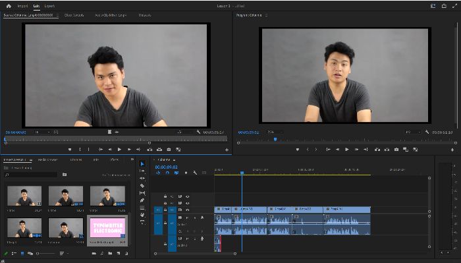The width and height of the screenshot is (461, 263).
Task: Switch Project panel to Icon View
Action: pyautogui.click(x=22, y=253)
